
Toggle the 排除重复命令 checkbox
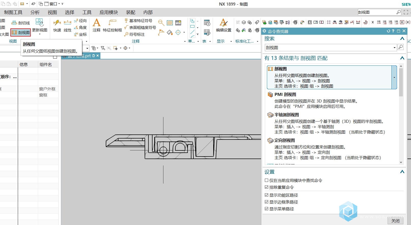[x=266, y=187]
